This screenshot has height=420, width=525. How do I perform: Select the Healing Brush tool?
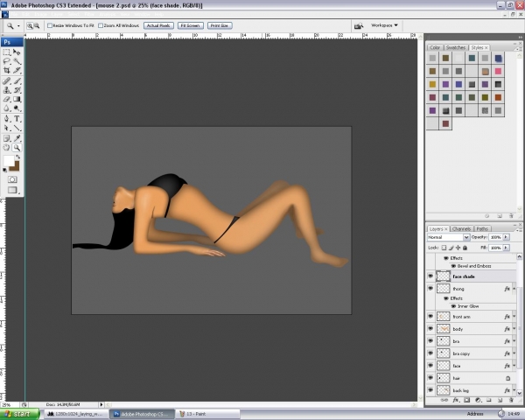[x=6, y=80]
